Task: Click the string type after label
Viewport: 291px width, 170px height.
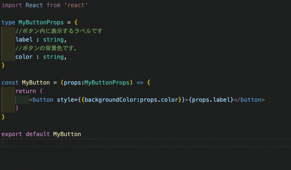Action: point(53,40)
